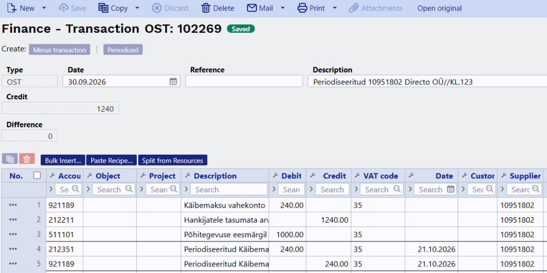Create a Minus transaction
Image resolution: width=547 pixels, height=273 pixels.
coord(60,50)
